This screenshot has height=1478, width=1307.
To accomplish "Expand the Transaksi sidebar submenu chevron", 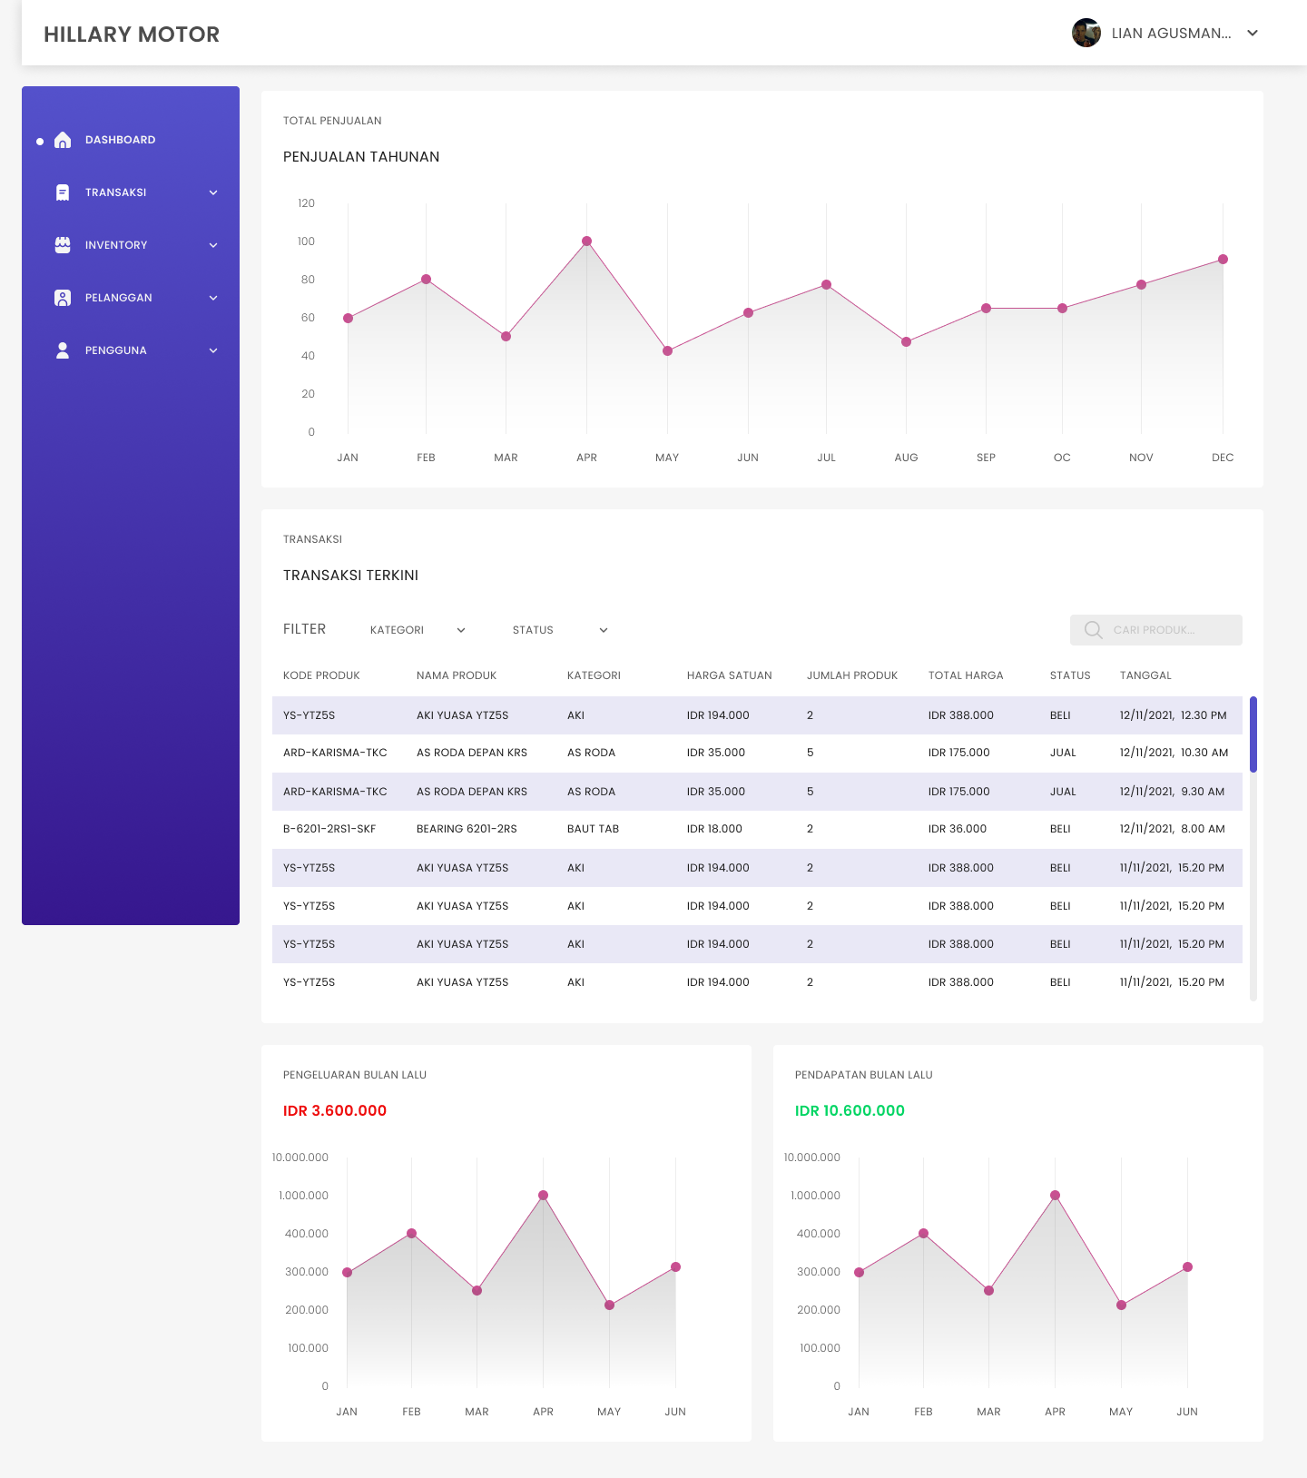I will point(213,192).
